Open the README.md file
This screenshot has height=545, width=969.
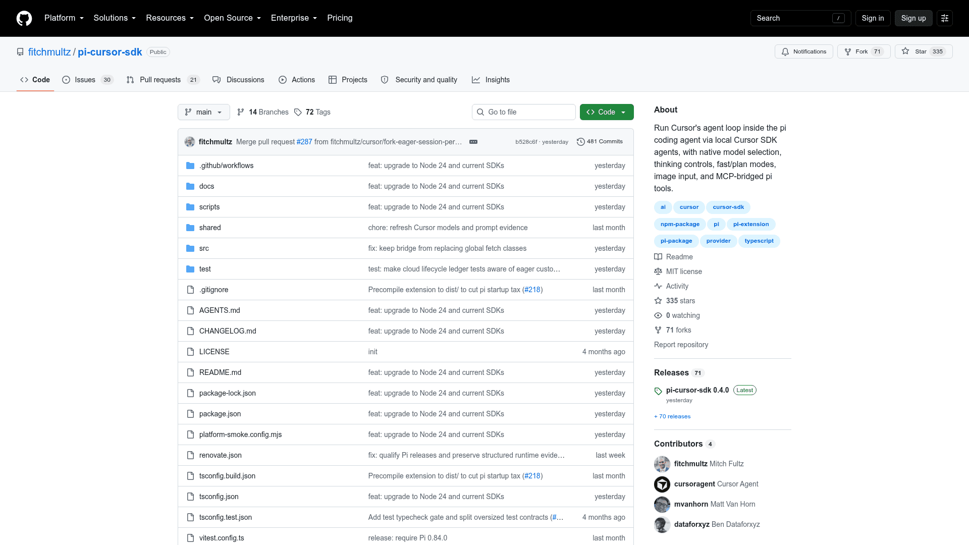click(x=220, y=372)
